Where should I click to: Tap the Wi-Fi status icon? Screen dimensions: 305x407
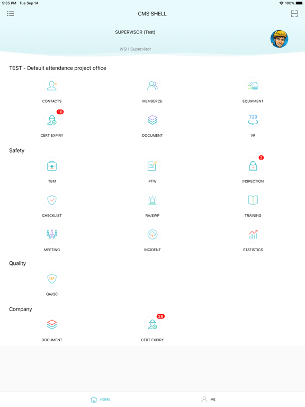pyautogui.click(x=281, y=3)
